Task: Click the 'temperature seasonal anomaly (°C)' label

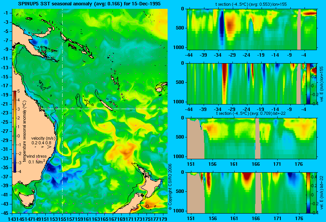Action: tap(25, 131)
